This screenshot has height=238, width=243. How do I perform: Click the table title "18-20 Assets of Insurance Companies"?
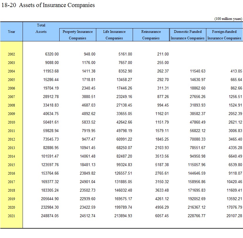pyautogui.click(x=48, y=5)
